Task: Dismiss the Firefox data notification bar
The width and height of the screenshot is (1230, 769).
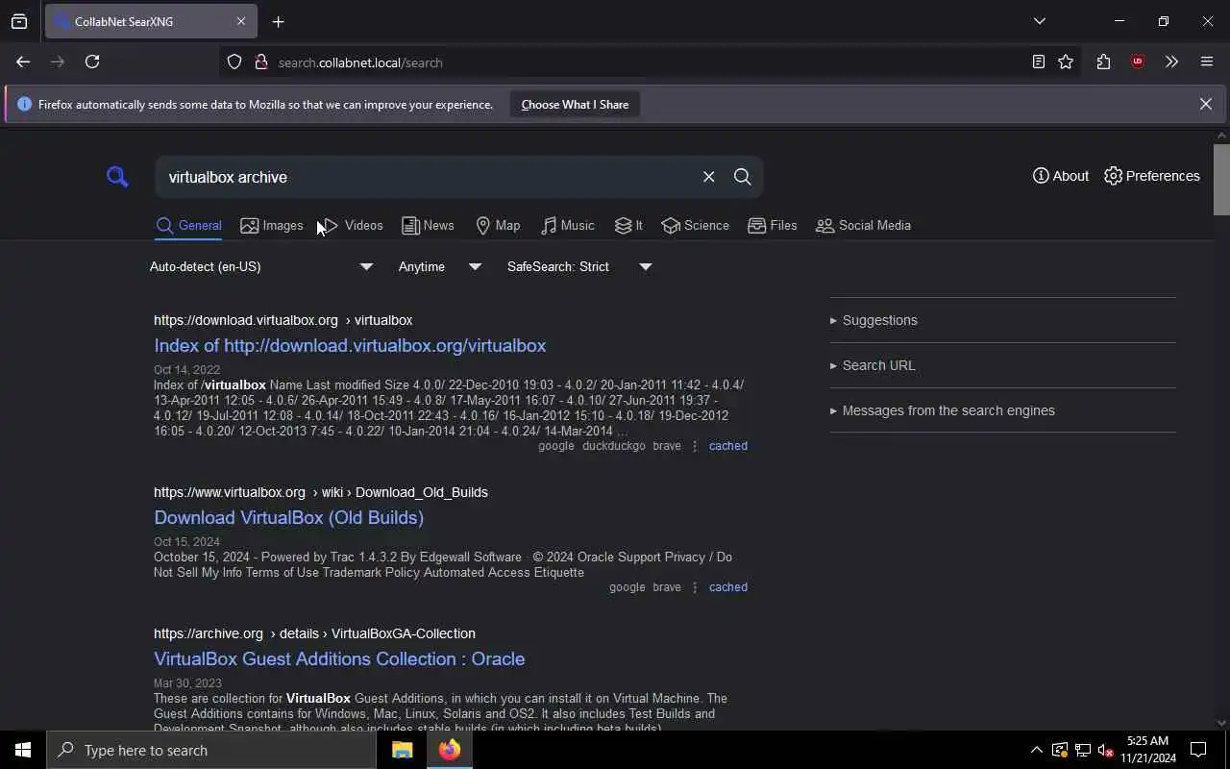Action: coord(1205,104)
